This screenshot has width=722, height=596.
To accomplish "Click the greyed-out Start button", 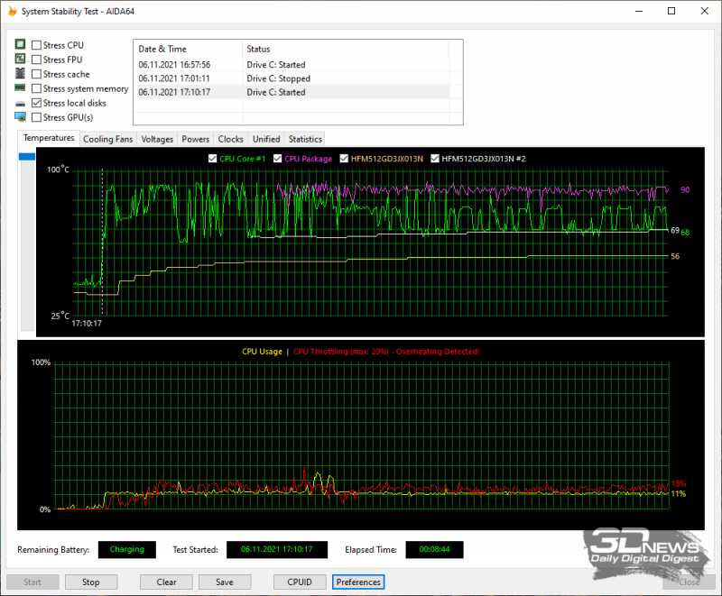I will (32, 582).
